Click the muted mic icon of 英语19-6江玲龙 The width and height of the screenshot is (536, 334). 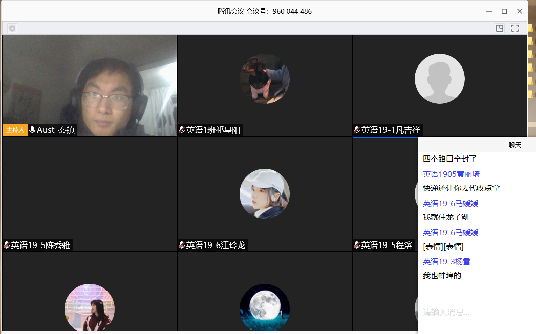click(182, 246)
